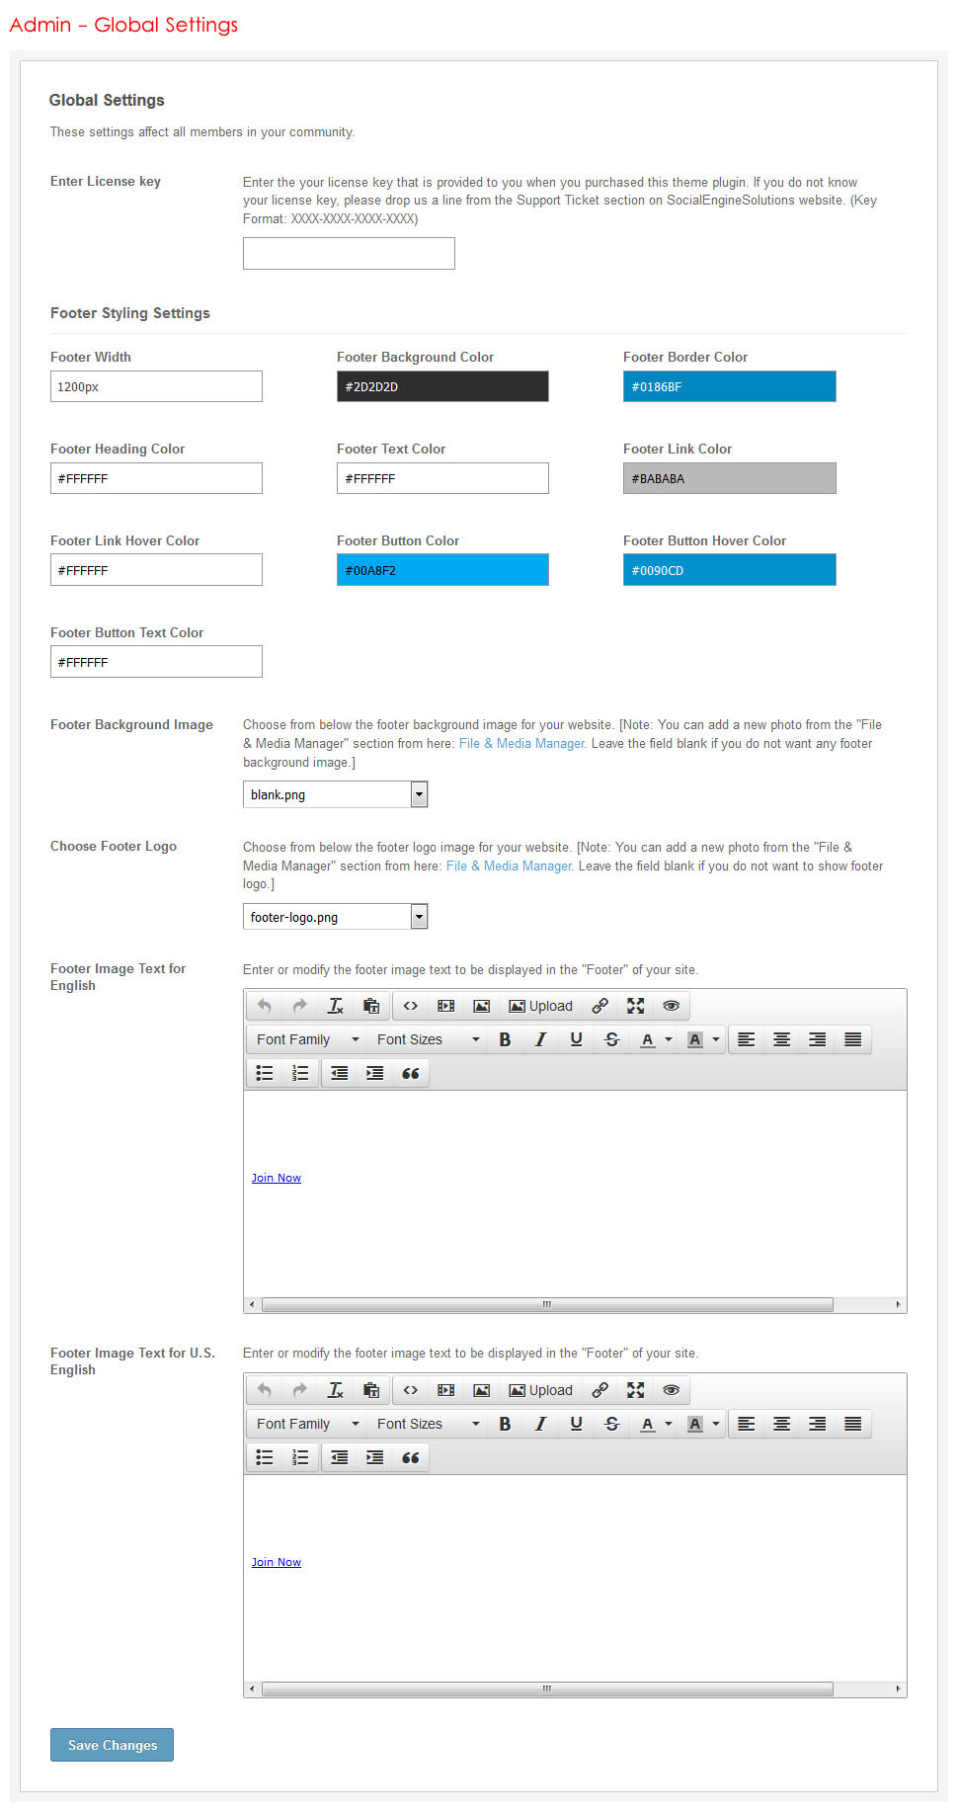Screen dimensions: 958x1813
Task: Open File & Media Manager link under Footer Background Image
Action: pos(521,743)
